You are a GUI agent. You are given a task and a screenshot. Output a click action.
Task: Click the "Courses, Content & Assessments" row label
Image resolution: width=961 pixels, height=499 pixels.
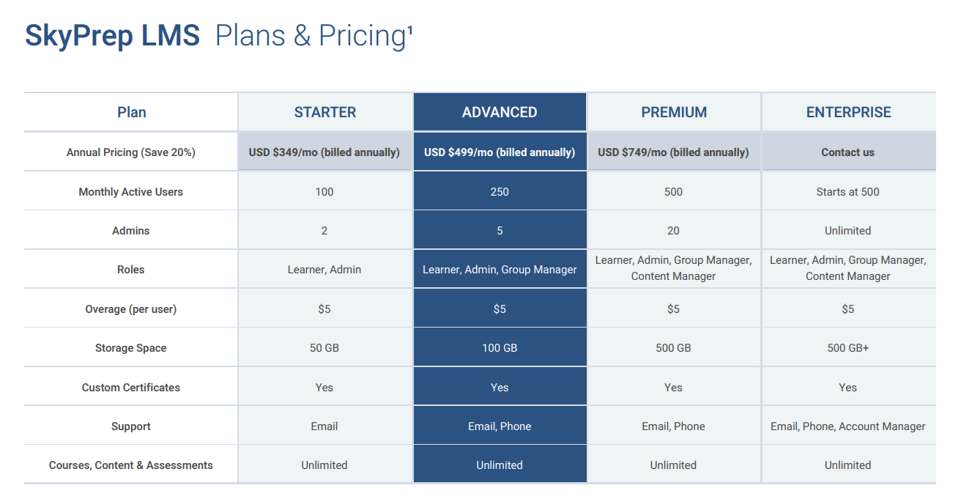131,465
